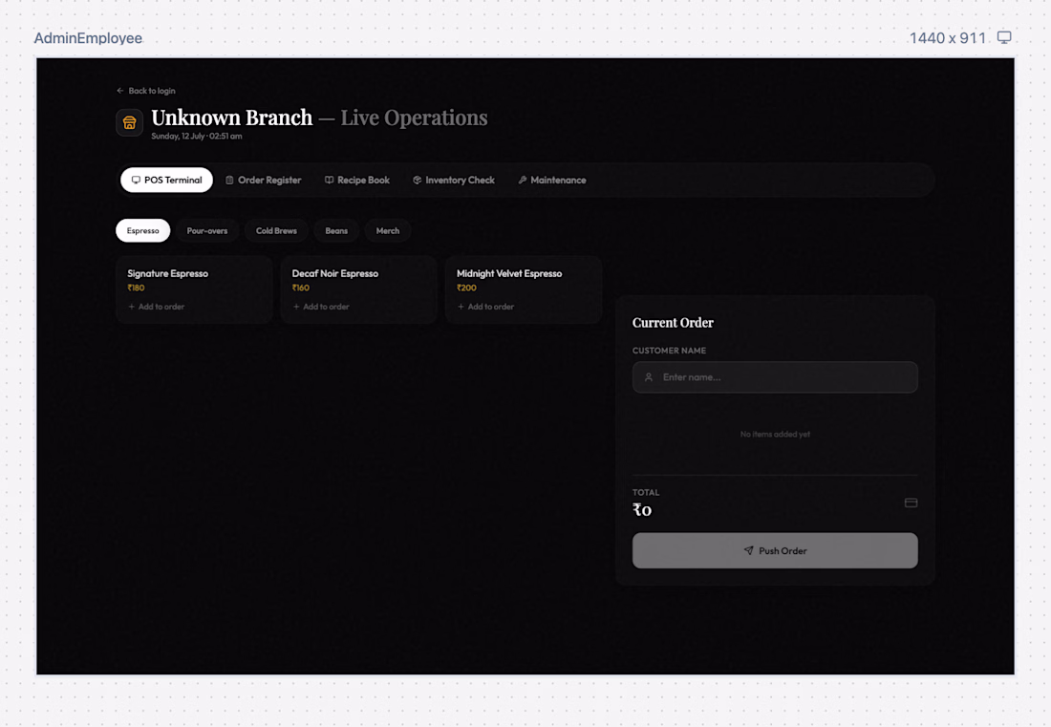Go to the Inventory Check tab
This screenshot has height=727, width=1051.
tap(454, 181)
